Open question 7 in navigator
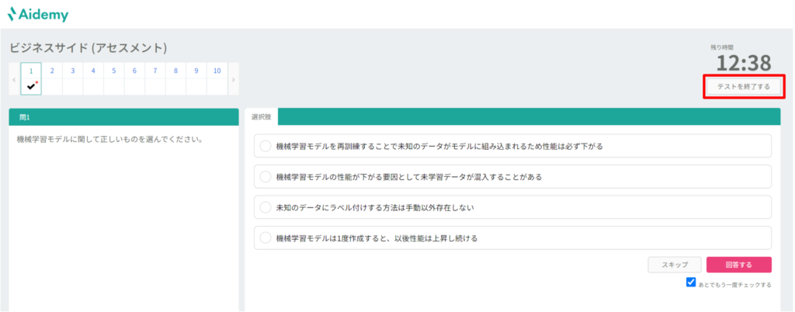Viewport: 795px width, 312px height. [x=155, y=71]
